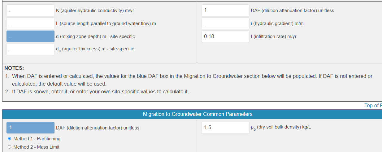This screenshot has height=152, width=382.
Task: Focus the hydraulic gradient input field
Action: point(225,23)
